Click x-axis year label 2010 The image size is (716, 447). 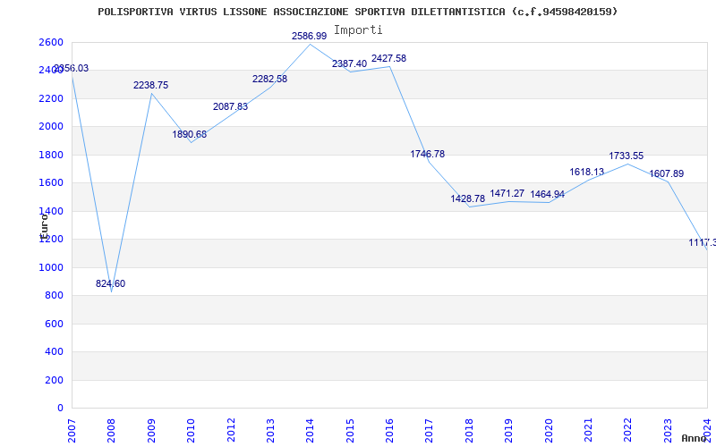pyautogui.click(x=191, y=430)
